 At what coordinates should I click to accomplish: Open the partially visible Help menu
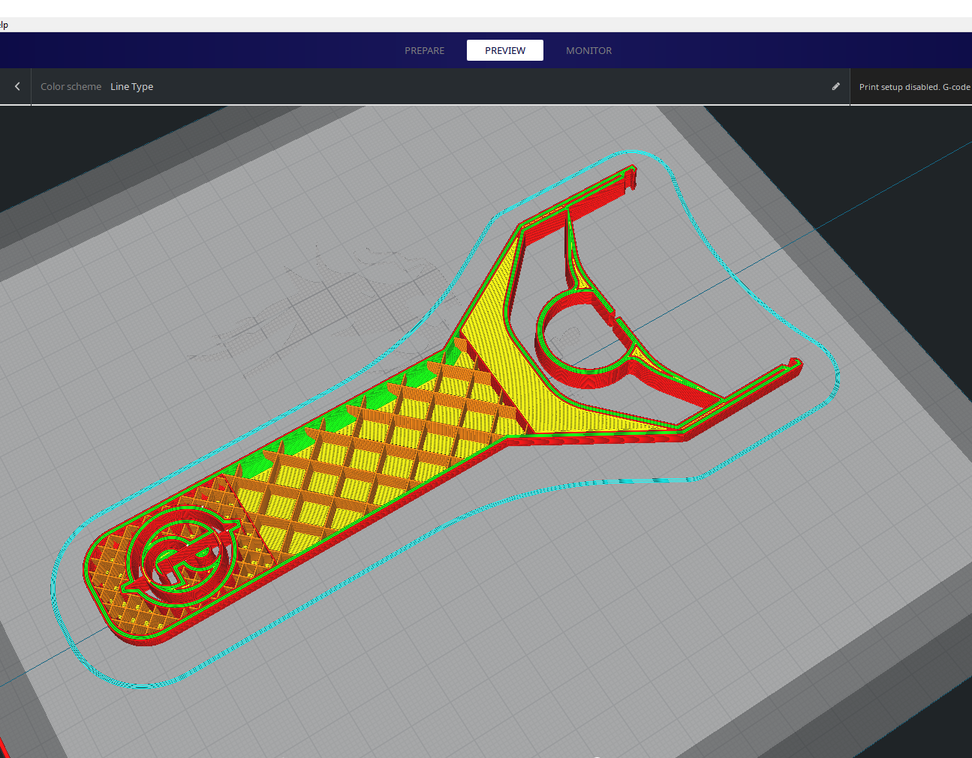pyautogui.click(x=4, y=25)
